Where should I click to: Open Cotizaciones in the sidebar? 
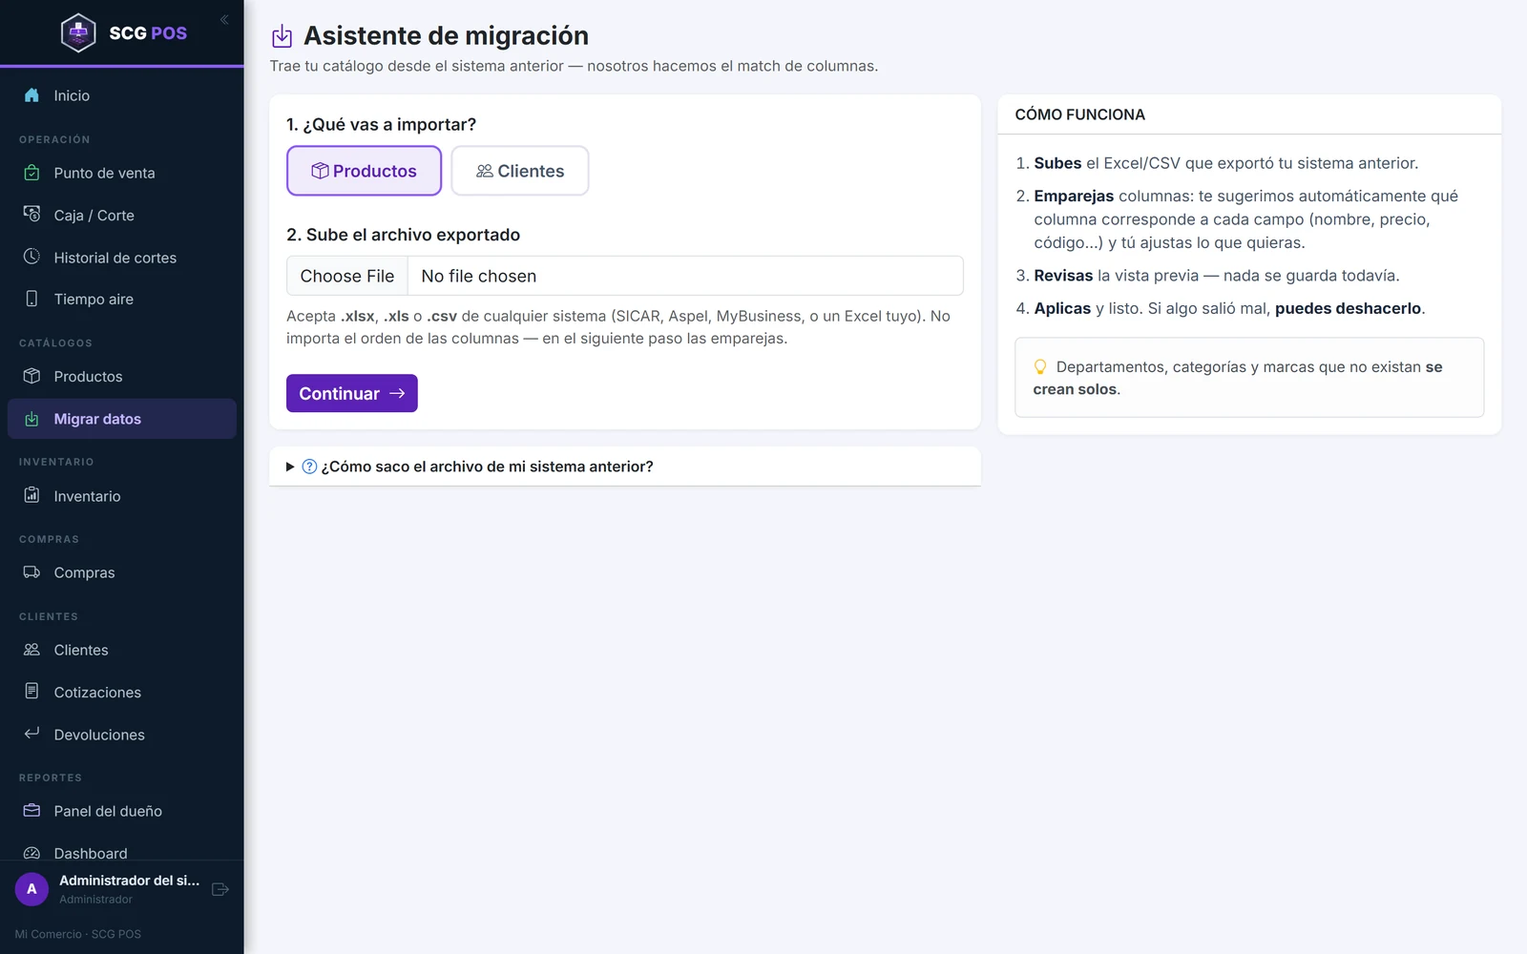[x=122, y=692]
